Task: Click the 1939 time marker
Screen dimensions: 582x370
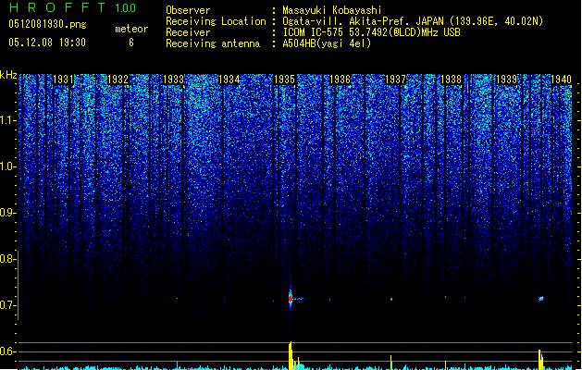Action: [507, 80]
